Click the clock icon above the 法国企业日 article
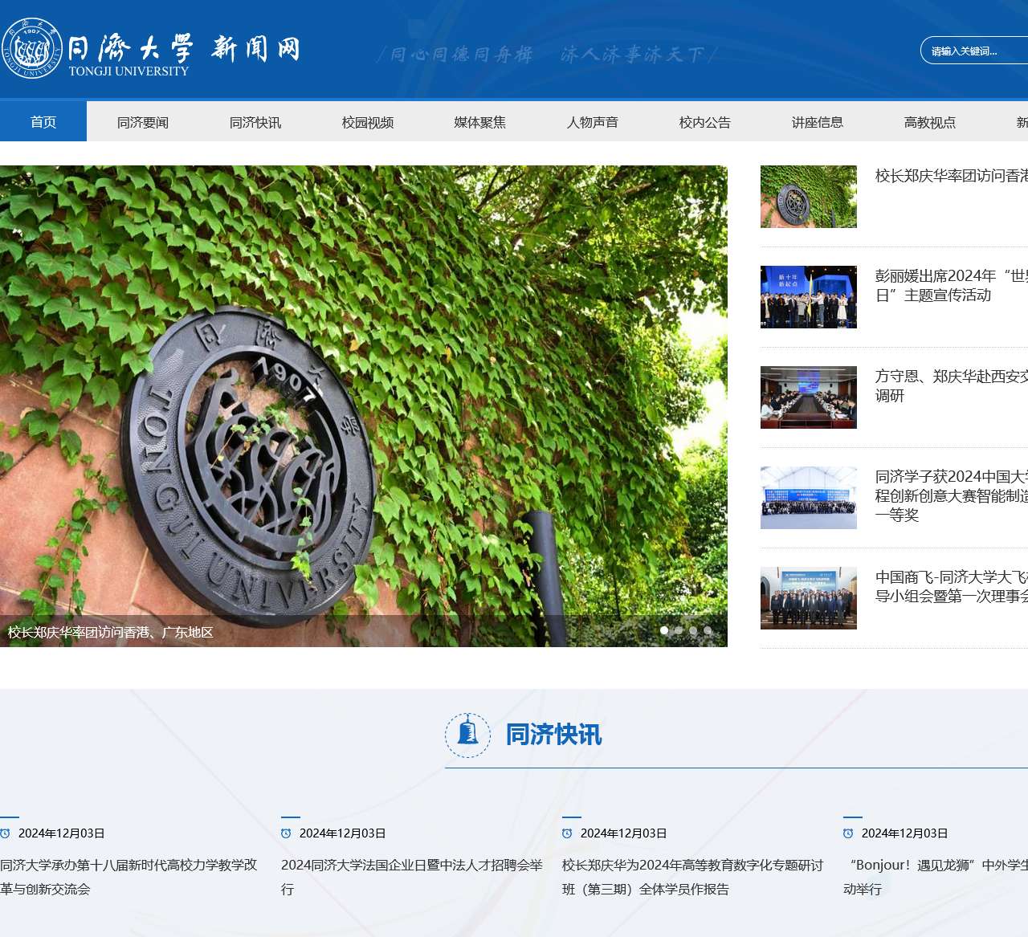The height and width of the screenshot is (937, 1028). (286, 833)
